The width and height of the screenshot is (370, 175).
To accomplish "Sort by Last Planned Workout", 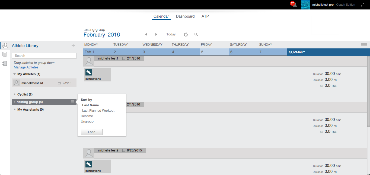I will 98,111.
